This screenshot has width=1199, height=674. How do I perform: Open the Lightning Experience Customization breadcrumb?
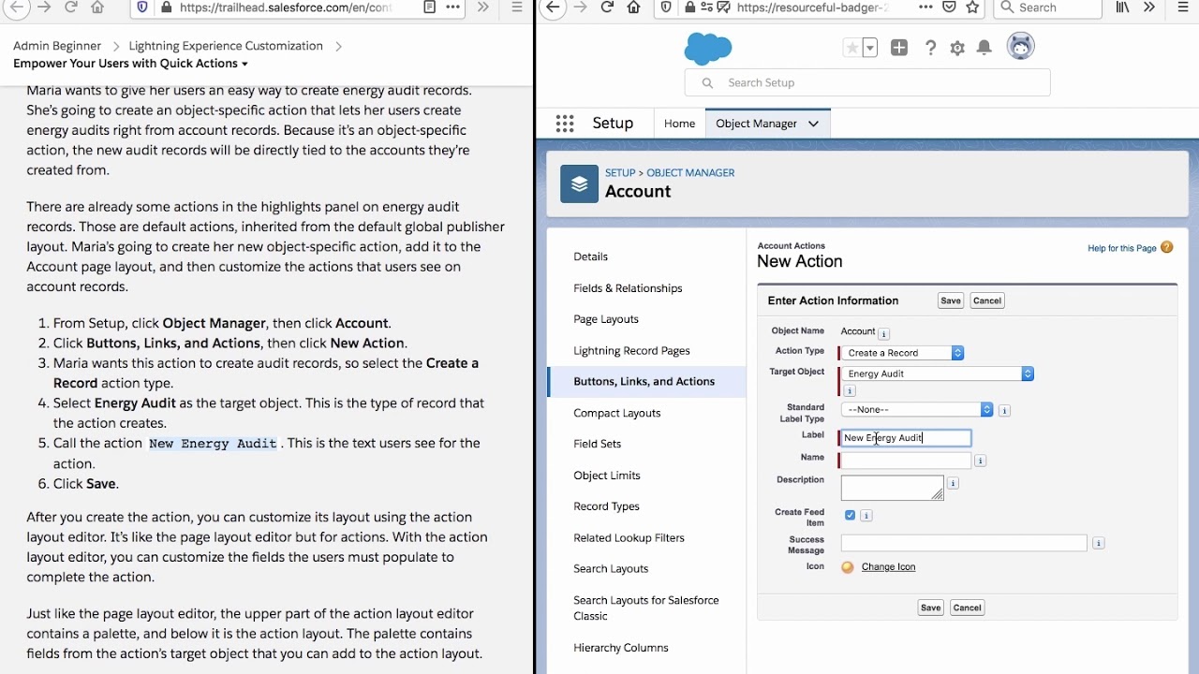click(x=226, y=46)
